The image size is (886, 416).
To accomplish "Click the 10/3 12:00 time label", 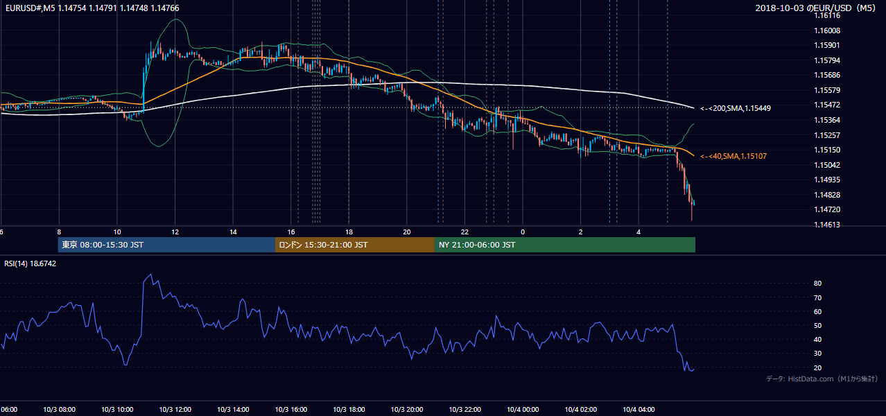I will pos(175,410).
